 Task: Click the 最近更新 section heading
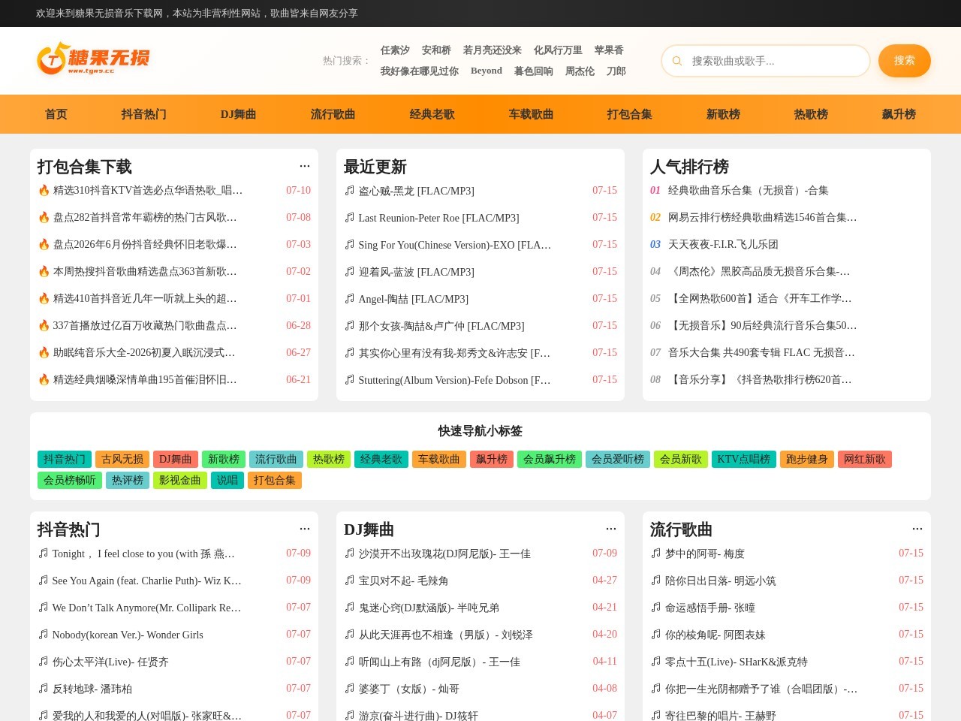[375, 167]
